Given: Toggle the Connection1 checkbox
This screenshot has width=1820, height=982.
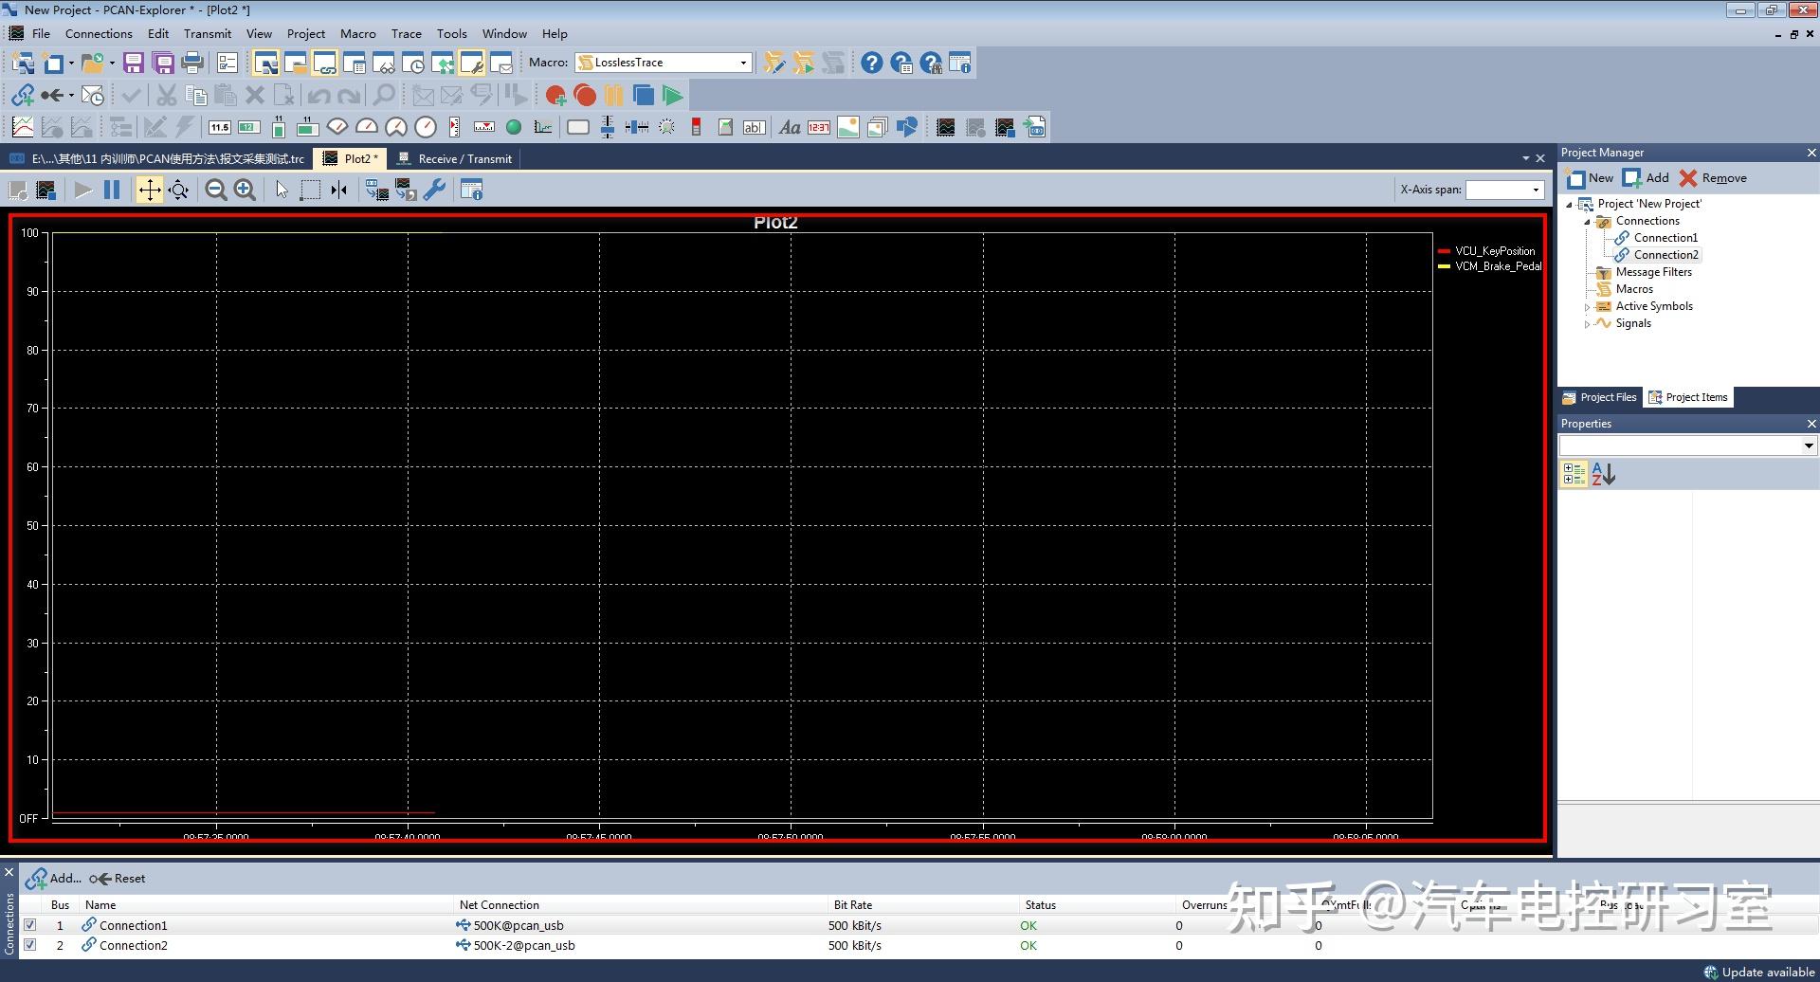Looking at the screenshot, I should tap(30, 925).
